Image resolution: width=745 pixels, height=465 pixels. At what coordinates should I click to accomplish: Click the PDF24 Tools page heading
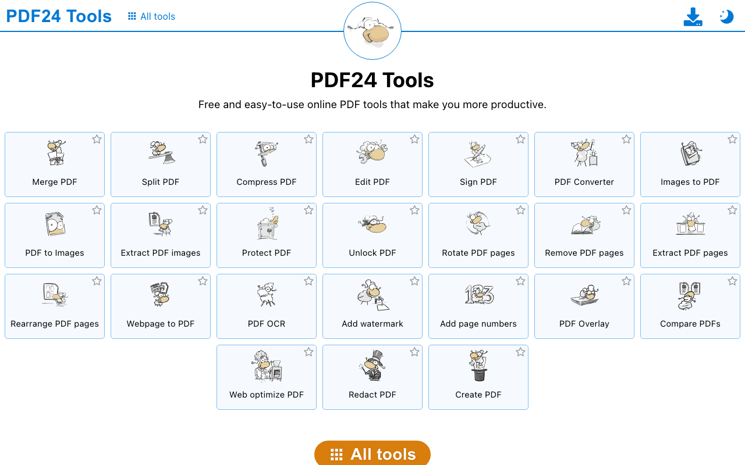(x=372, y=80)
